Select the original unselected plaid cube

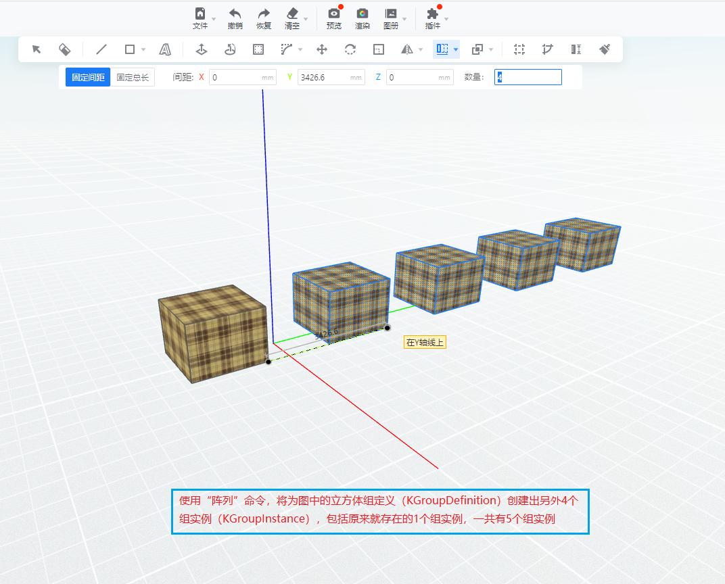coord(213,334)
